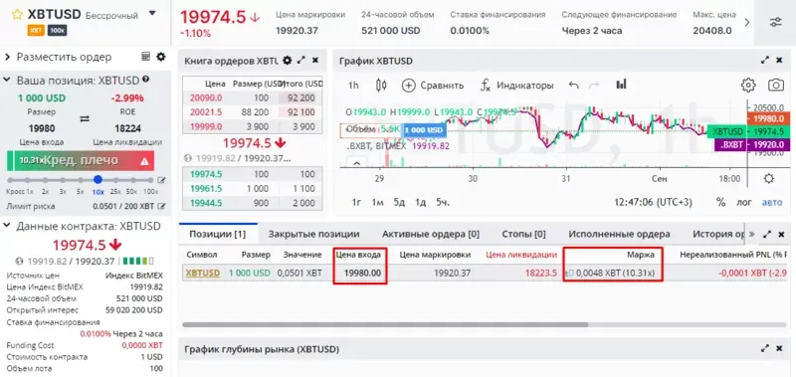Open the calculator in Разместить ордер

coord(145,57)
